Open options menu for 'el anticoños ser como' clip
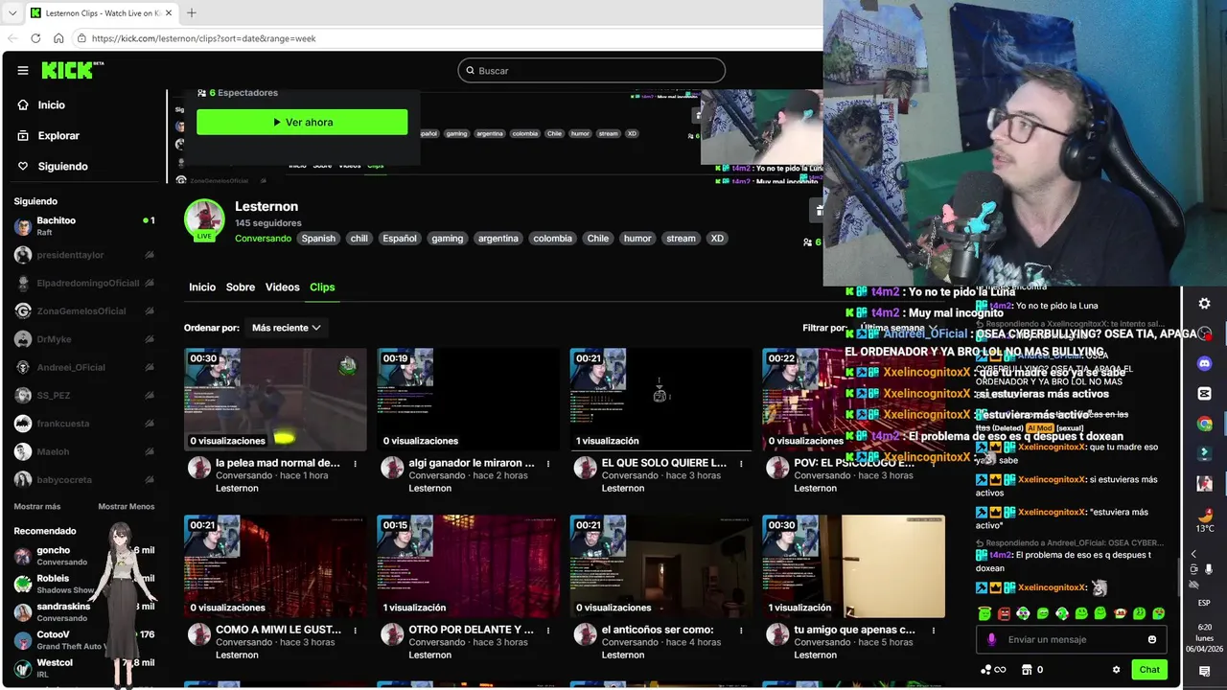 (x=741, y=631)
